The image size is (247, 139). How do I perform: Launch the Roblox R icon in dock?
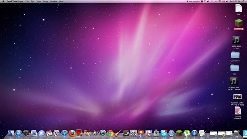click(149, 133)
